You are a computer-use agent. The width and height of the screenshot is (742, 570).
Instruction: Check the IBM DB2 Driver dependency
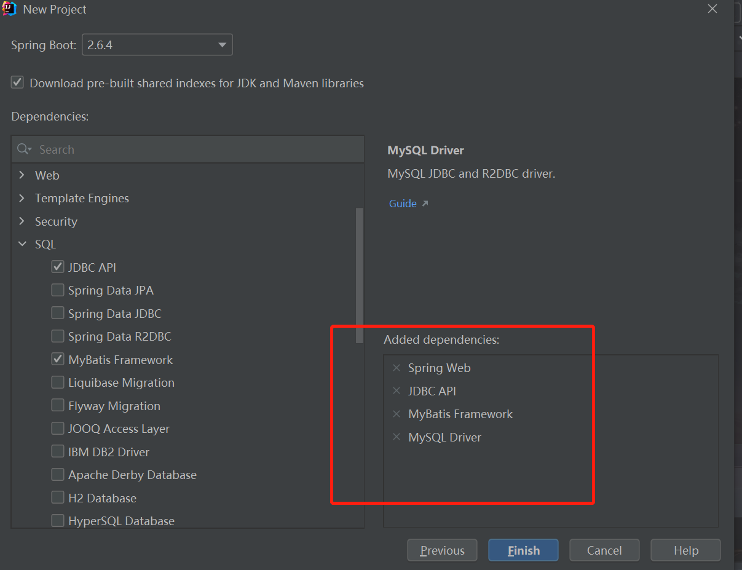click(x=58, y=451)
